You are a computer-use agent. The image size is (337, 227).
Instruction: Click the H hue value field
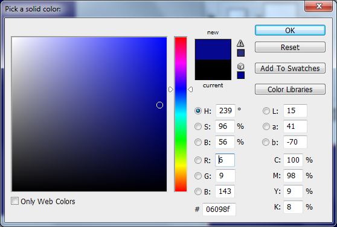tap(225, 111)
